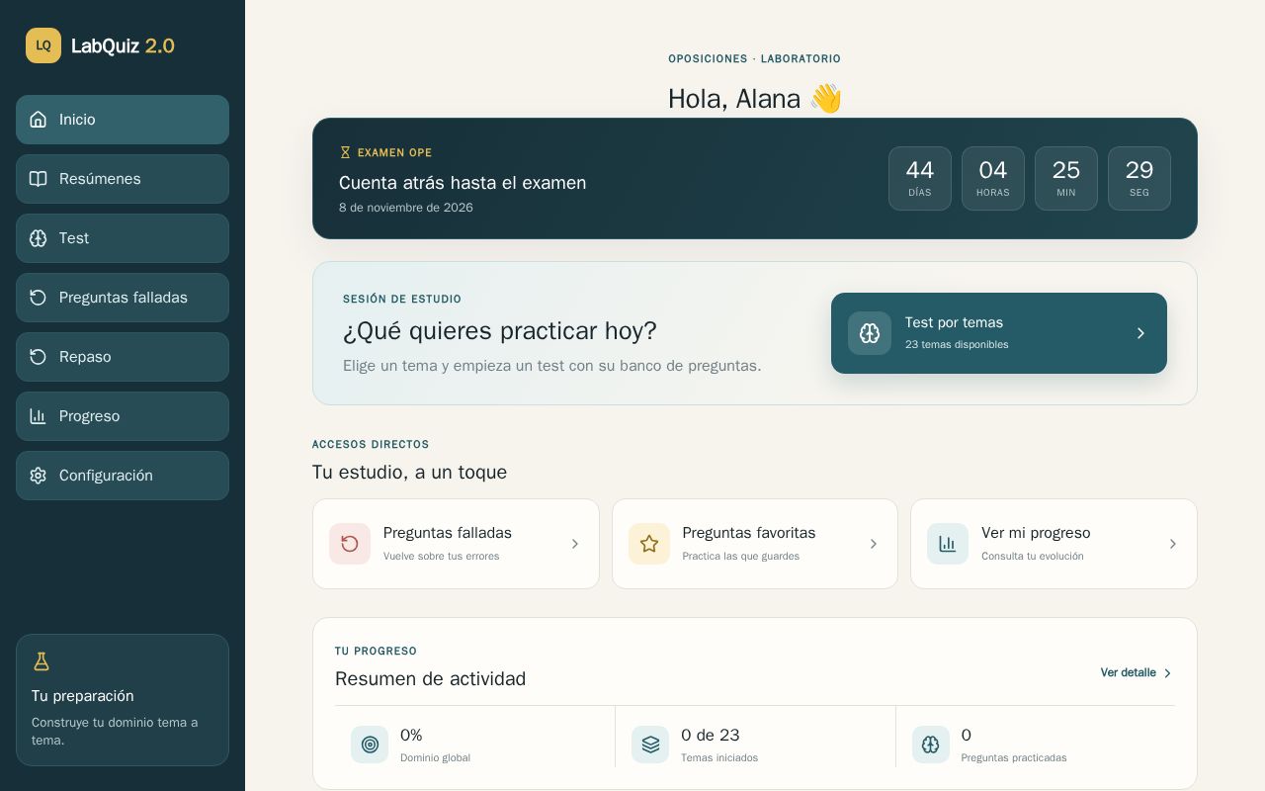This screenshot has height=791, width=1265.
Task: Click the chevron next to Ver detalle
Action: pyautogui.click(x=1167, y=673)
